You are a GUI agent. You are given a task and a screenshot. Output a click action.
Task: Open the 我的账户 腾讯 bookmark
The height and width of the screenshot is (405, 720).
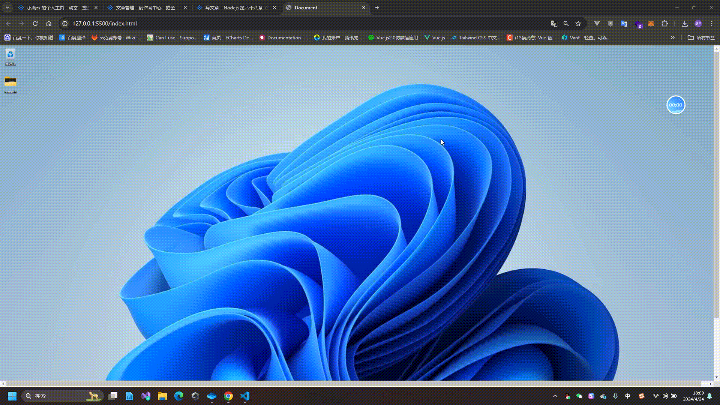point(338,37)
